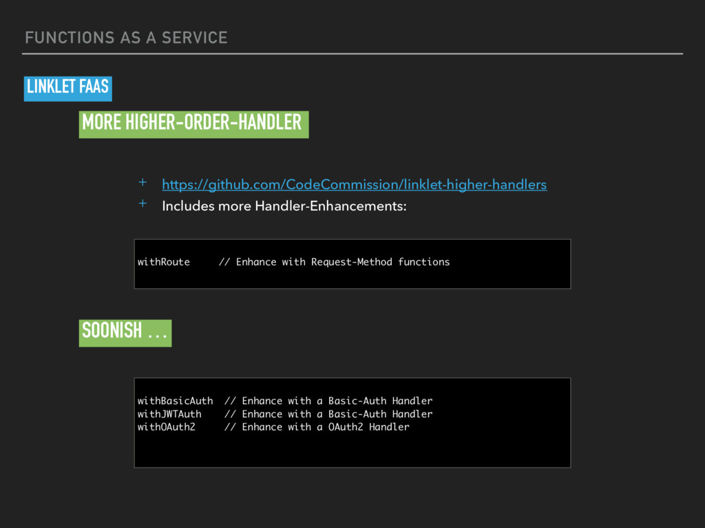This screenshot has width=705, height=528.
Task: Click the plus bullet beside the GitHub link
Action: [143, 182]
